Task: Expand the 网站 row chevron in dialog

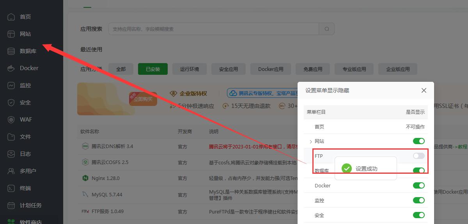Action: pyautogui.click(x=310, y=141)
